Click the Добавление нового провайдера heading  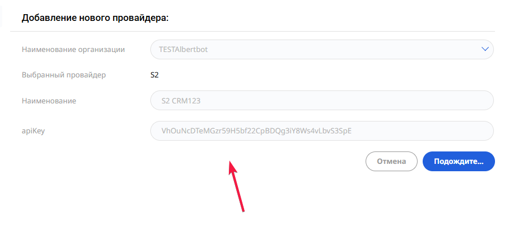coord(95,18)
